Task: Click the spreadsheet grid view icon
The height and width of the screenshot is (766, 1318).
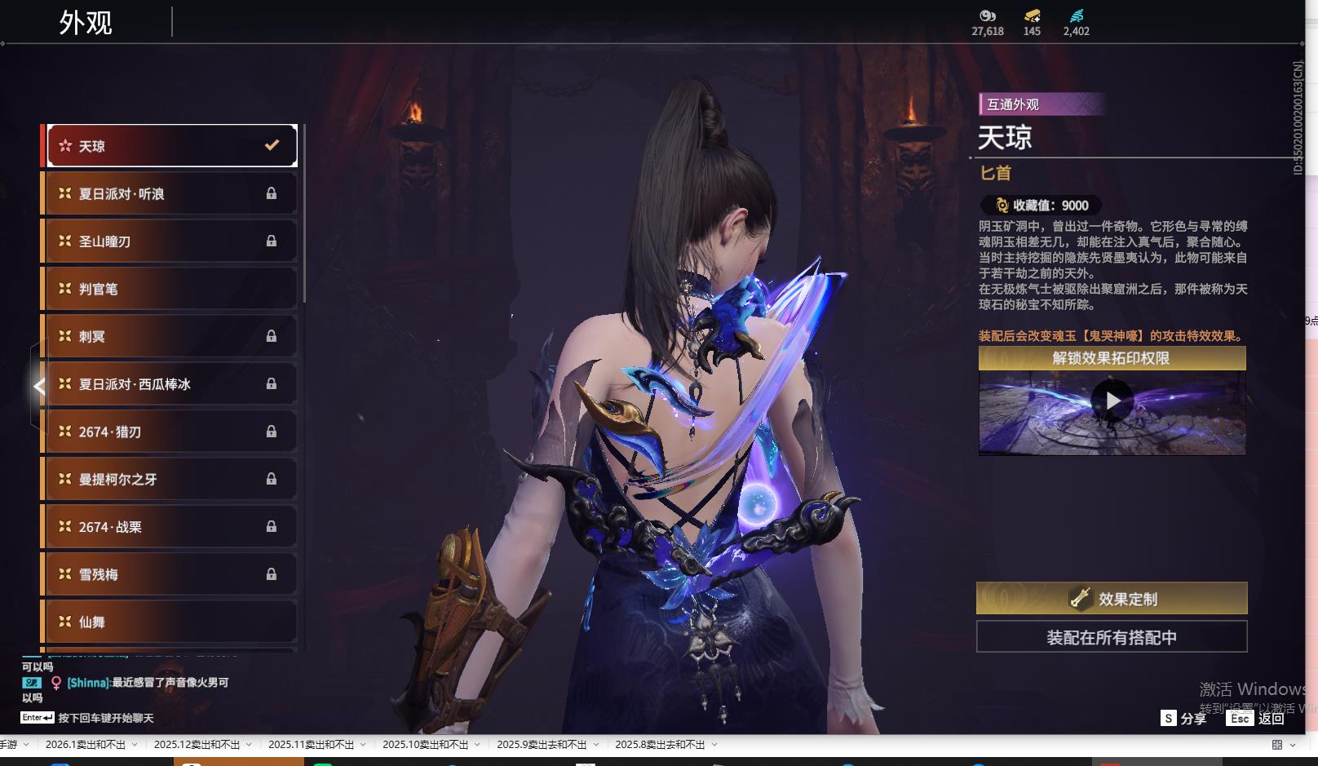Action: click(1277, 745)
